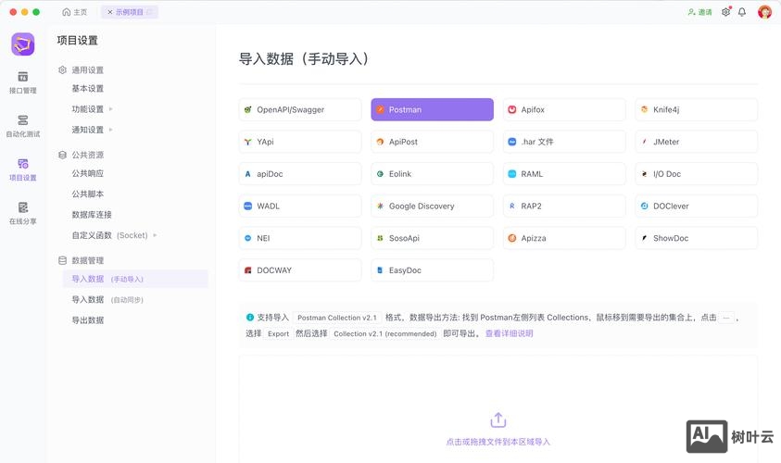Go to the 主页 home tab
Screen dimensions: 781x463
pos(74,12)
